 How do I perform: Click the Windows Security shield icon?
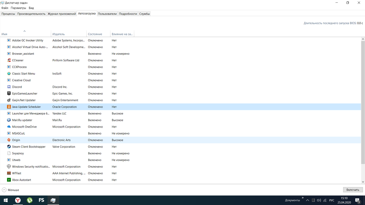pyautogui.click(x=9, y=167)
